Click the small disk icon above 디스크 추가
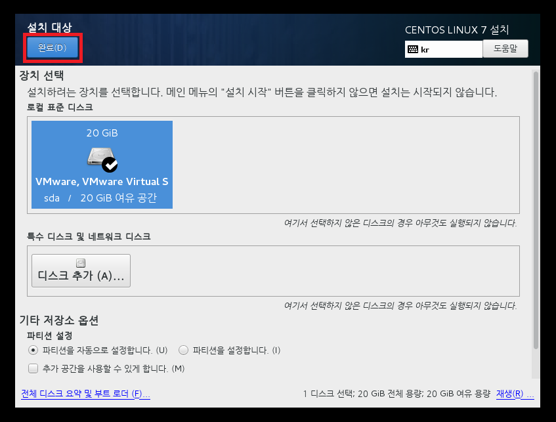Screen dimensions: 556x422 81,263
